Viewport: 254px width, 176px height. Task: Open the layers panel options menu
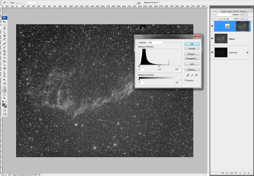point(251,12)
